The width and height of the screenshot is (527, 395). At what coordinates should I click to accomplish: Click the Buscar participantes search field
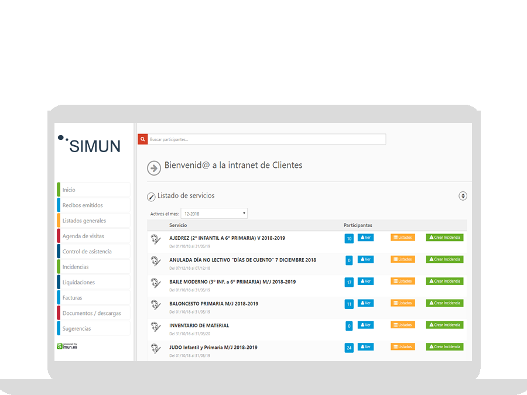pyautogui.click(x=267, y=139)
